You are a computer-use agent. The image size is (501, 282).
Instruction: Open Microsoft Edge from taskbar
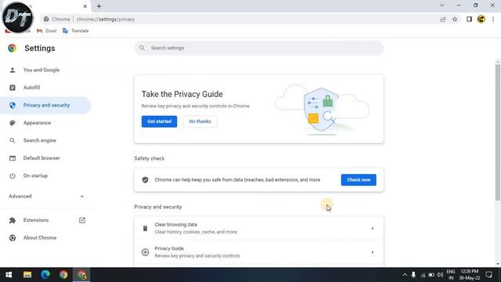click(45, 275)
